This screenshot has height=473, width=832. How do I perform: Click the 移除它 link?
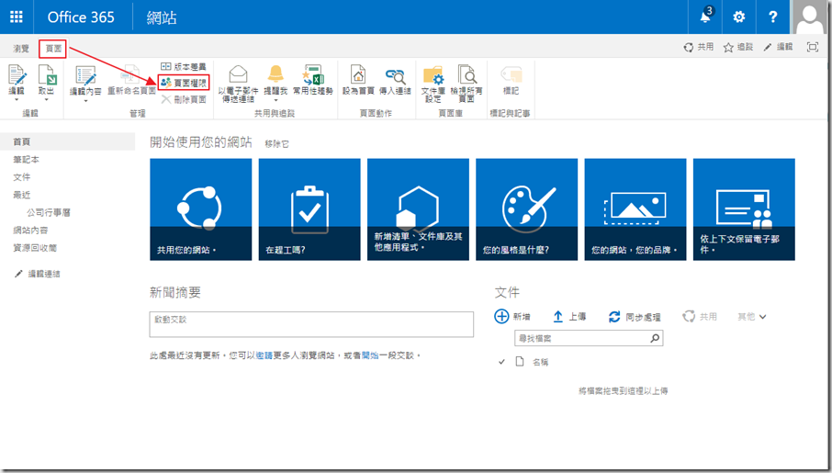click(276, 144)
